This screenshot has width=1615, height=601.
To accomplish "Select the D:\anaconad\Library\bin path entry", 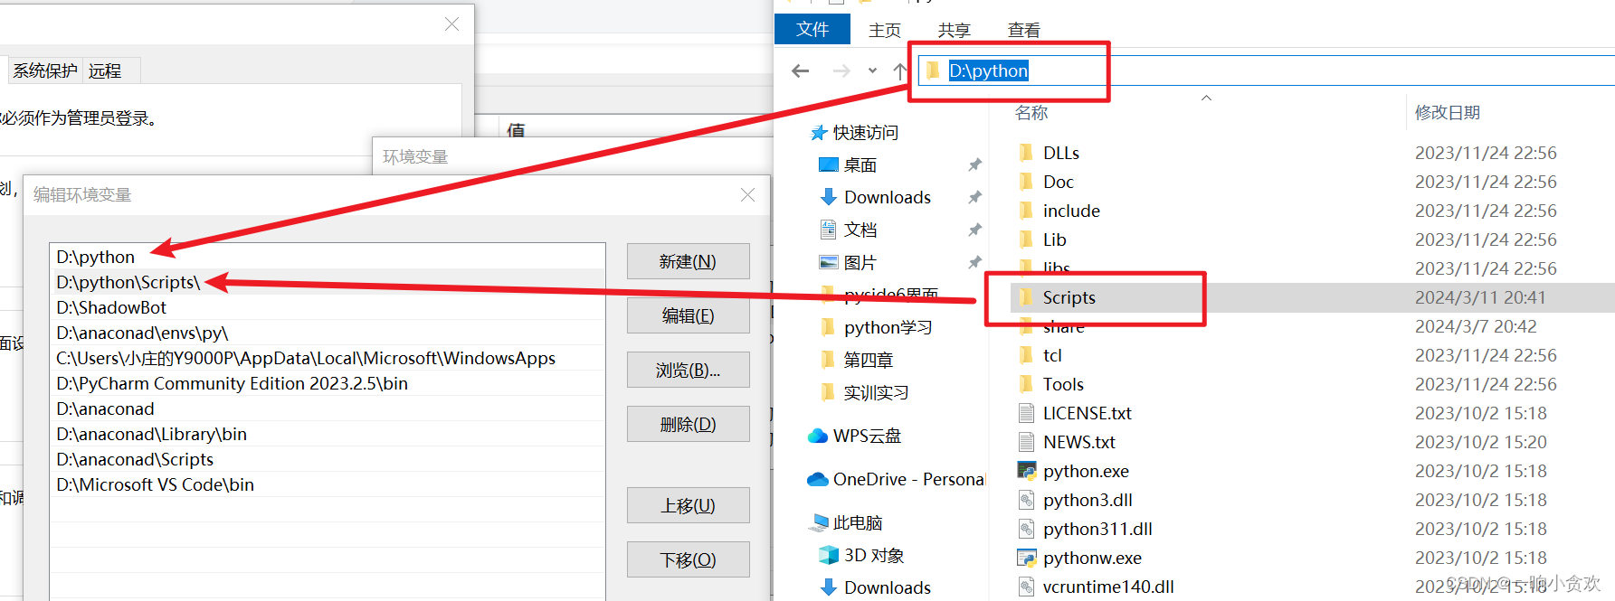I will tap(328, 434).
